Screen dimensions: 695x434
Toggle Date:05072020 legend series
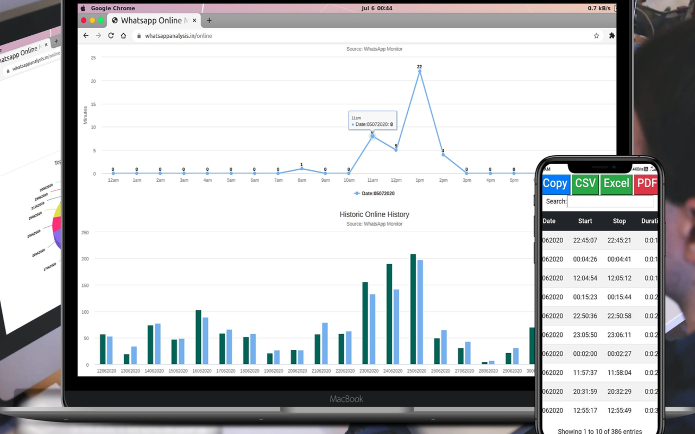[x=374, y=193]
